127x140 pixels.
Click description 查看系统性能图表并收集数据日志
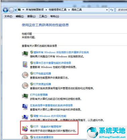tap(49, 78)
